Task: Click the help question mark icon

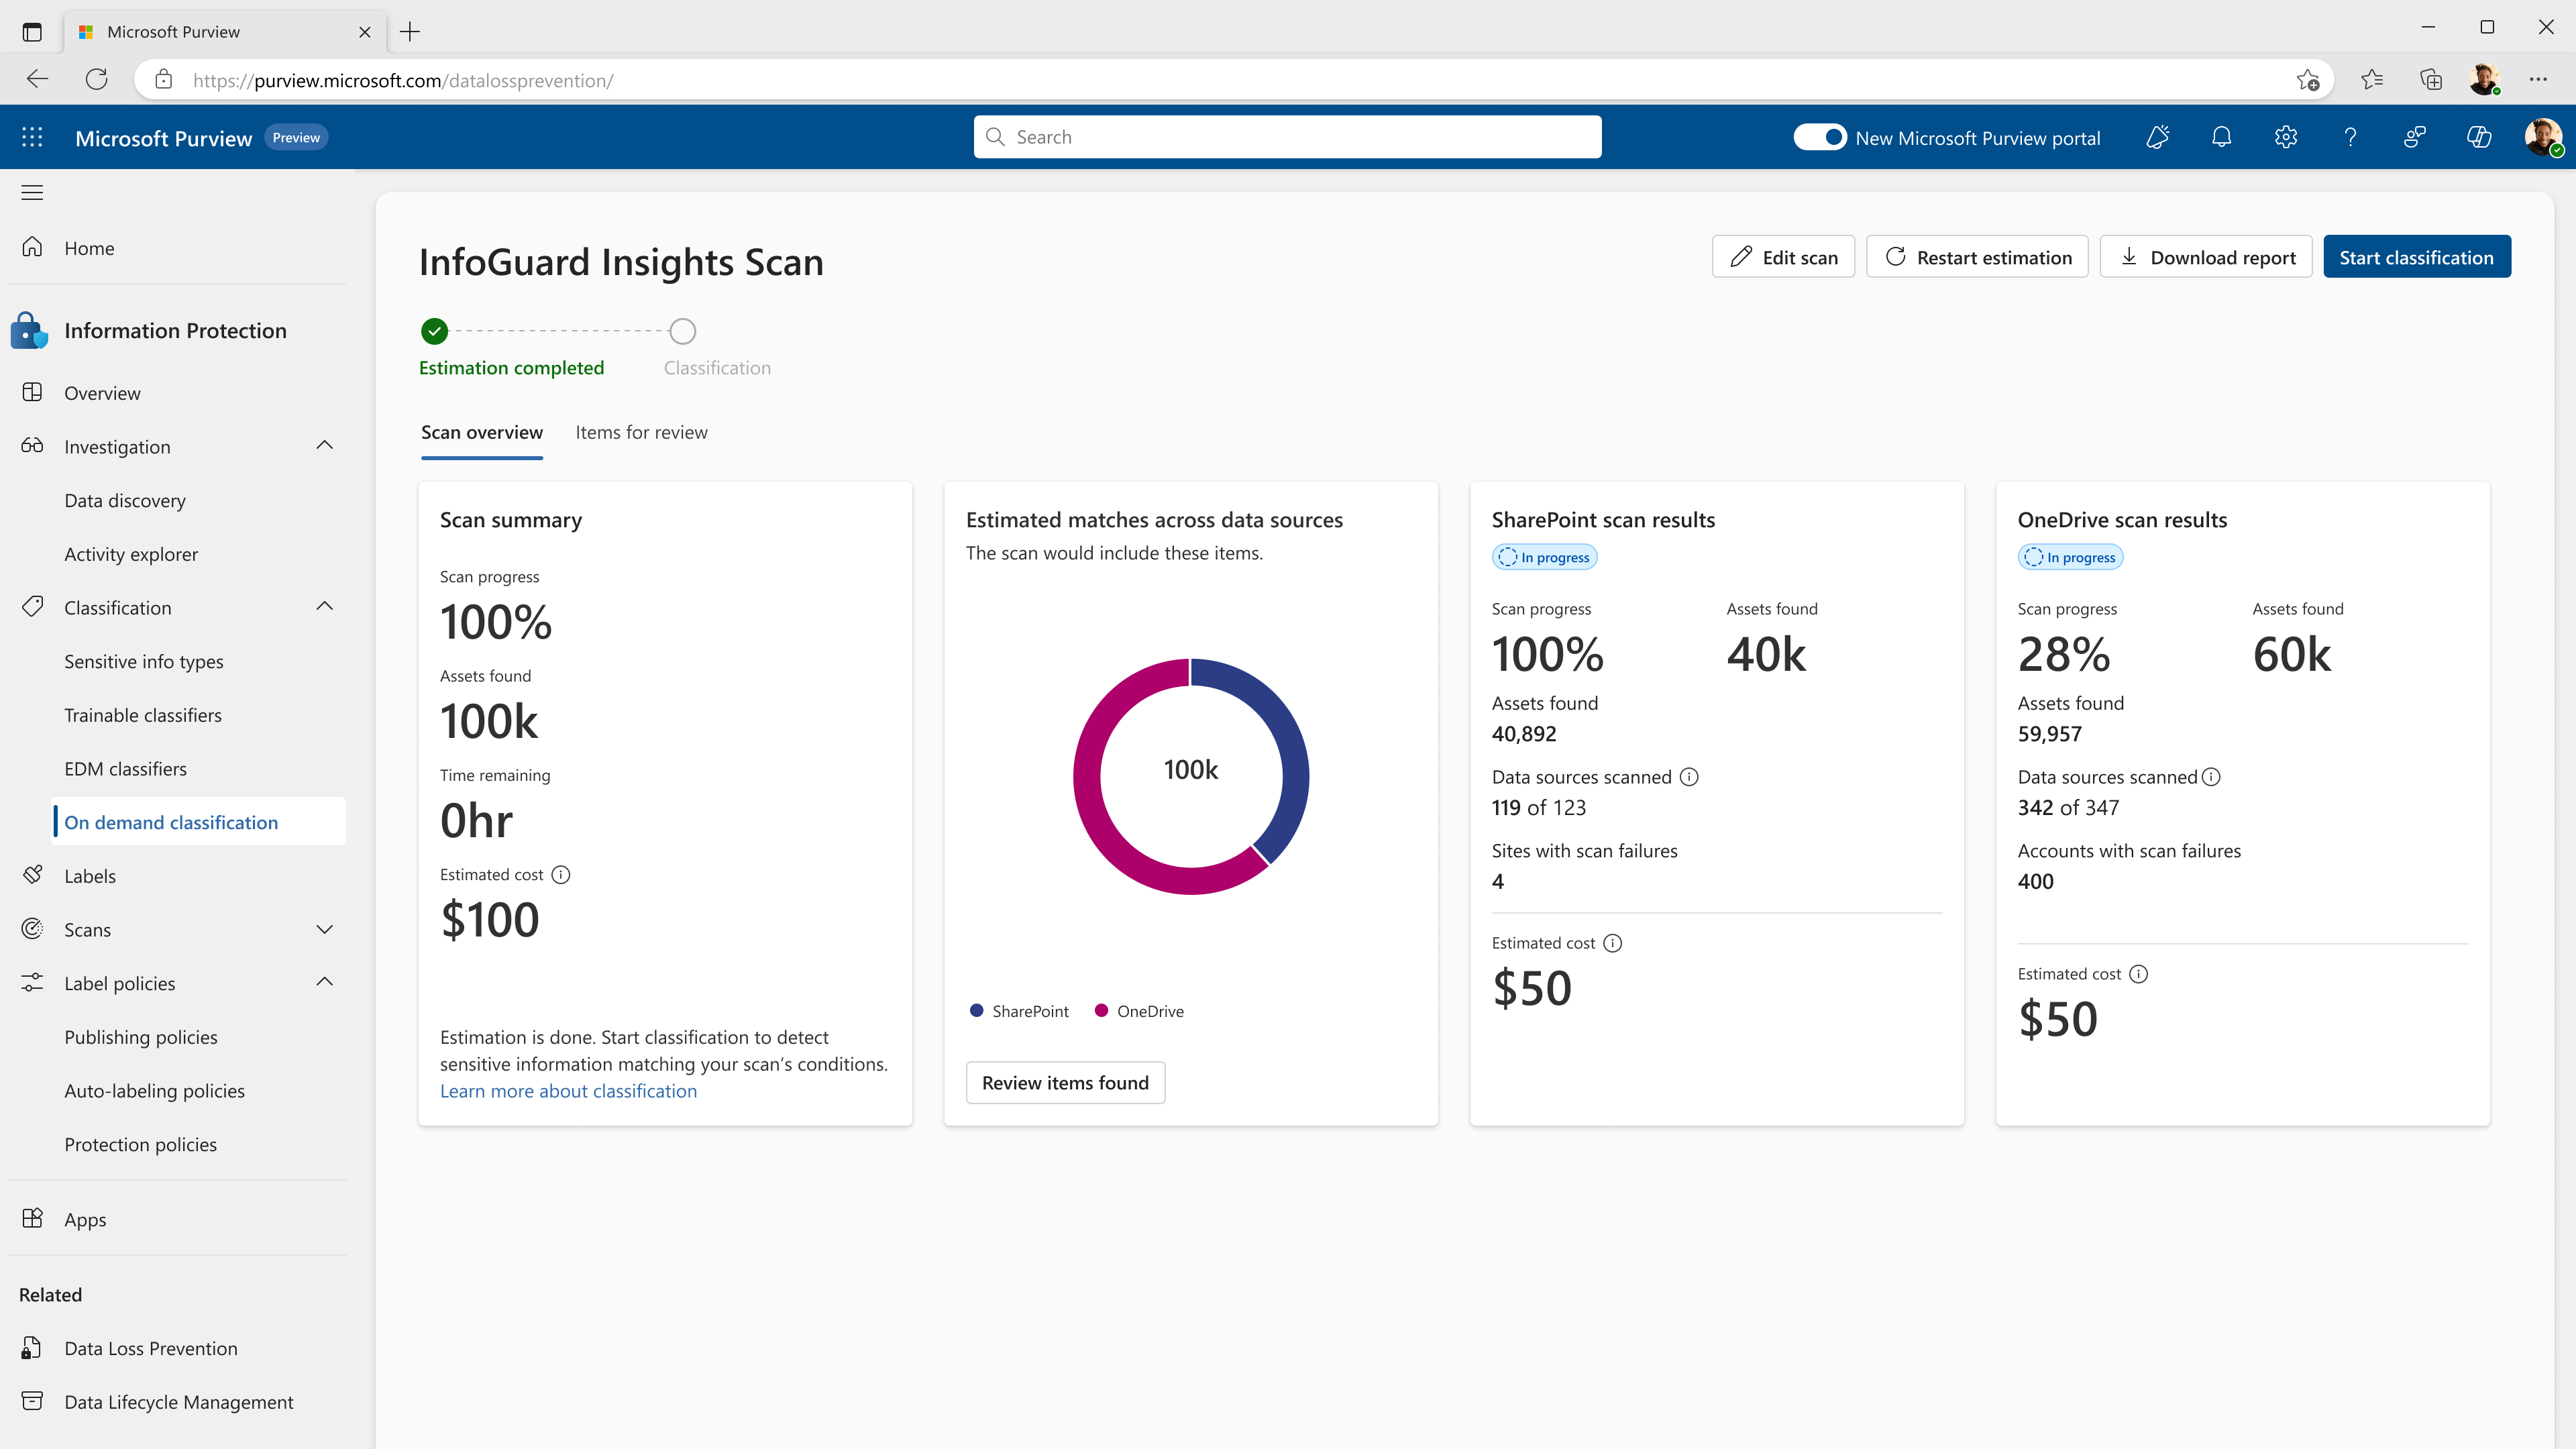Action: 2350,137
